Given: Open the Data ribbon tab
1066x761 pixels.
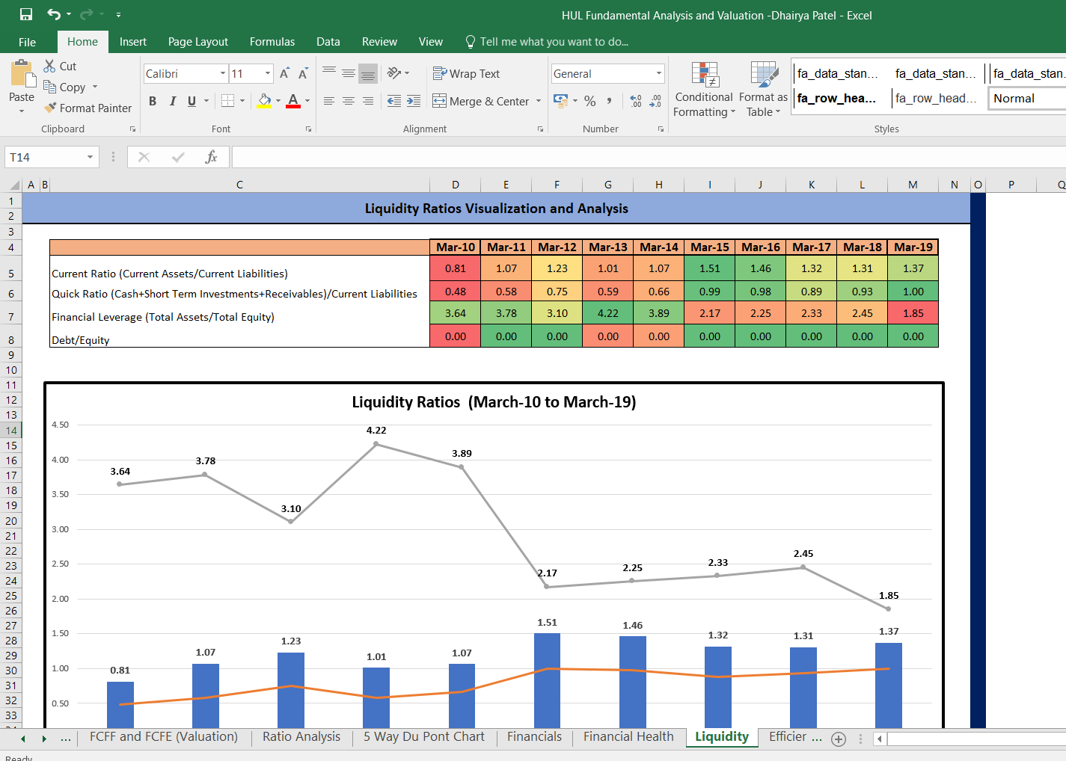Looking at the screenshot, I should coord(328,42).
